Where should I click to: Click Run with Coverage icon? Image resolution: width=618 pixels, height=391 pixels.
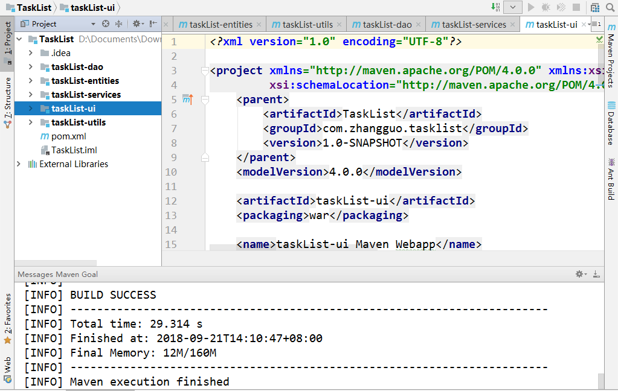coord(561,7)
